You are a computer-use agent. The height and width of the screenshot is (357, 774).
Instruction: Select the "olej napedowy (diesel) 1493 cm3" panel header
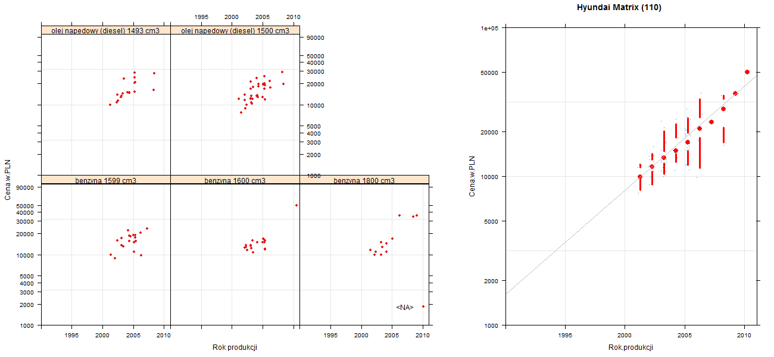(x=106, y=30)
